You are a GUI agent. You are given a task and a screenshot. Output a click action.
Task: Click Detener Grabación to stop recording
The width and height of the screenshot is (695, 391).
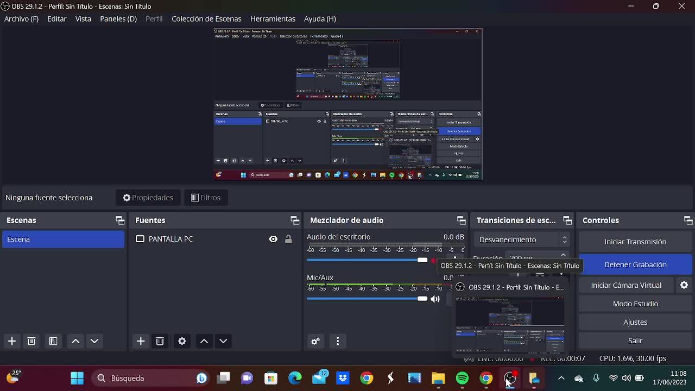635,264
